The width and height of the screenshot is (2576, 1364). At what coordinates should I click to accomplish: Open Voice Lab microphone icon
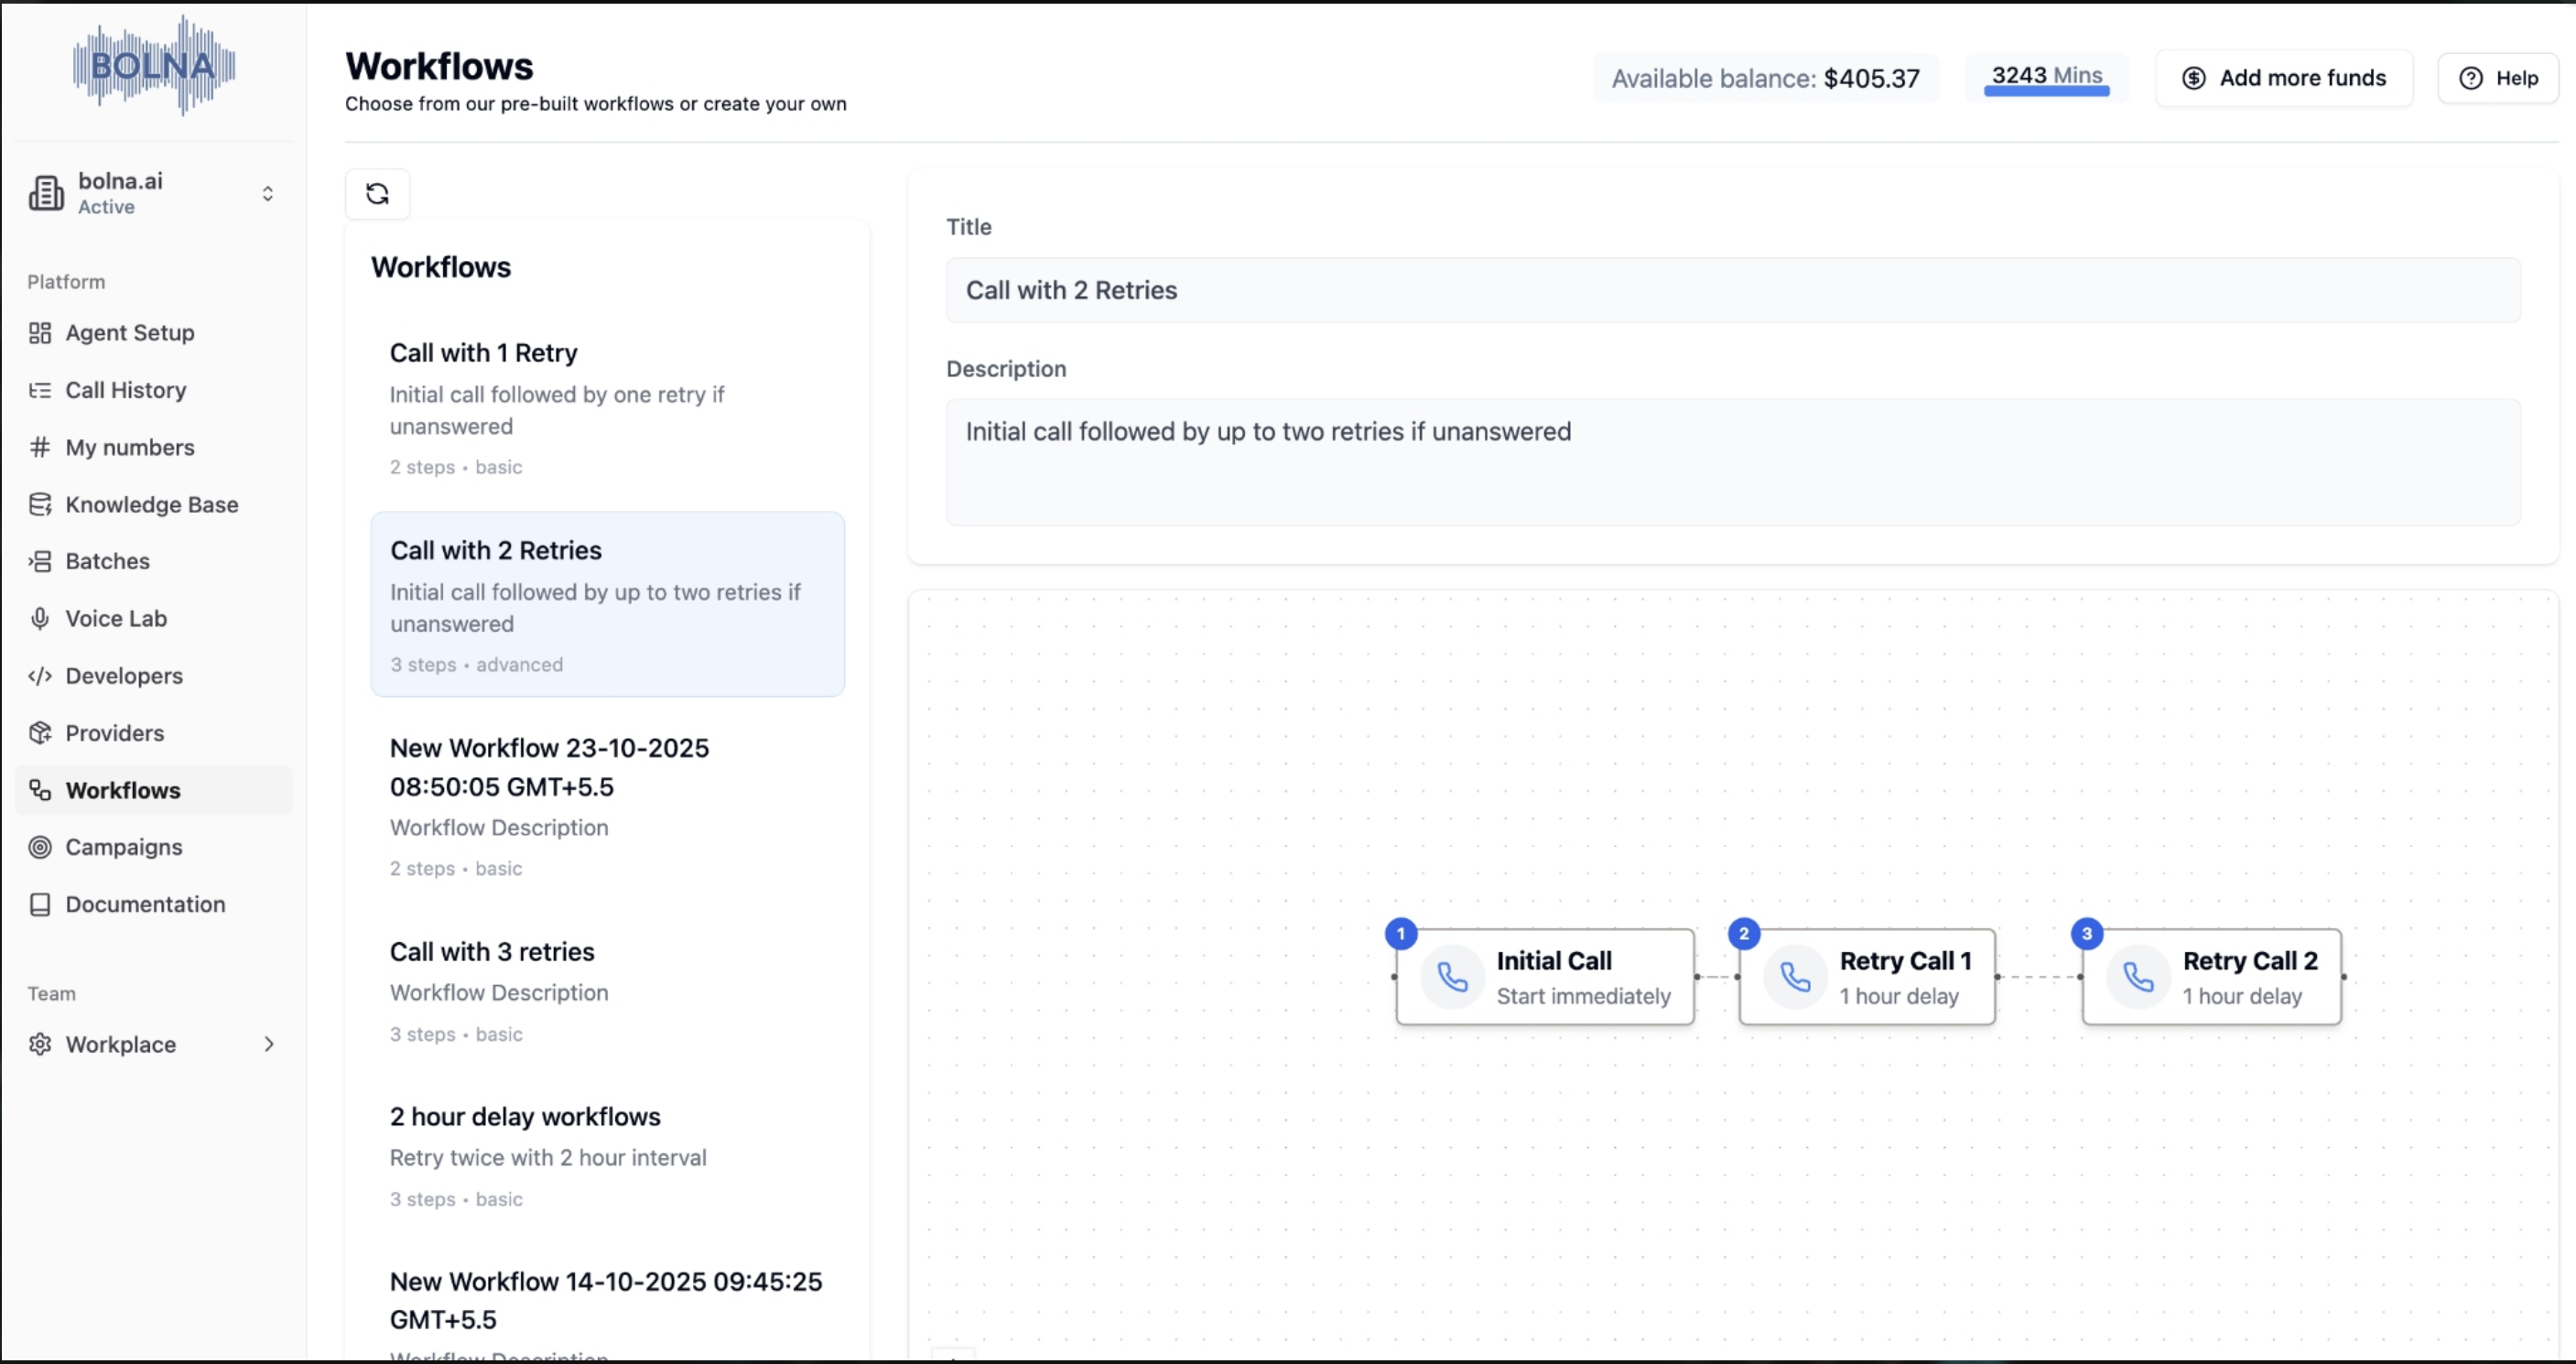[40, 618]
